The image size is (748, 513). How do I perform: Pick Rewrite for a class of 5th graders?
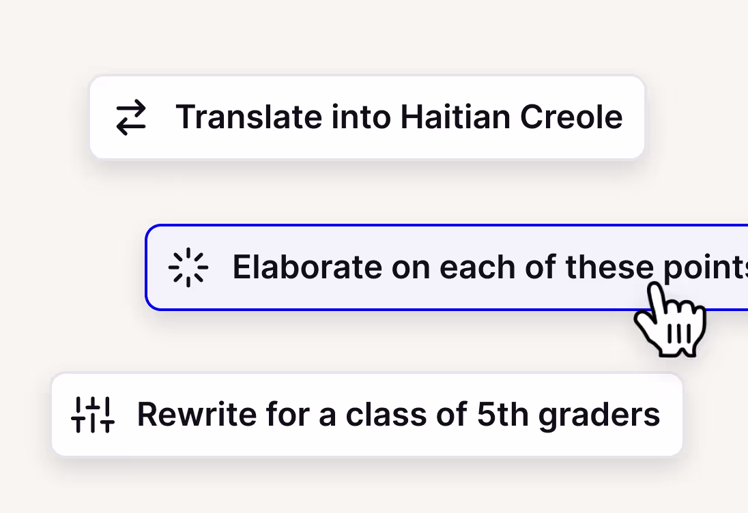(x=367, y=415)
